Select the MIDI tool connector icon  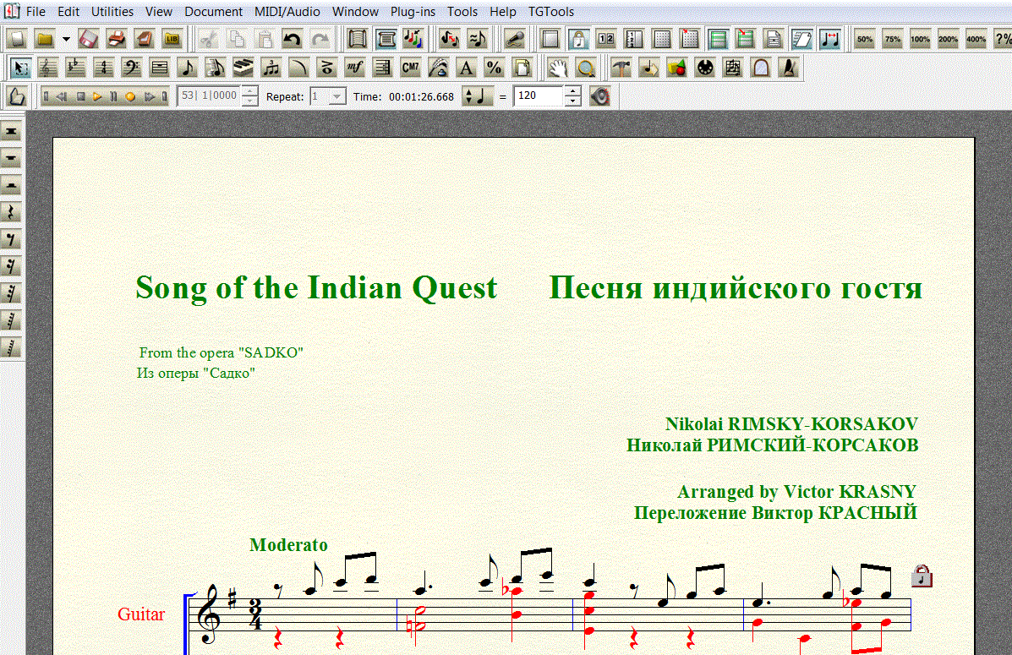tap(705, 68)
